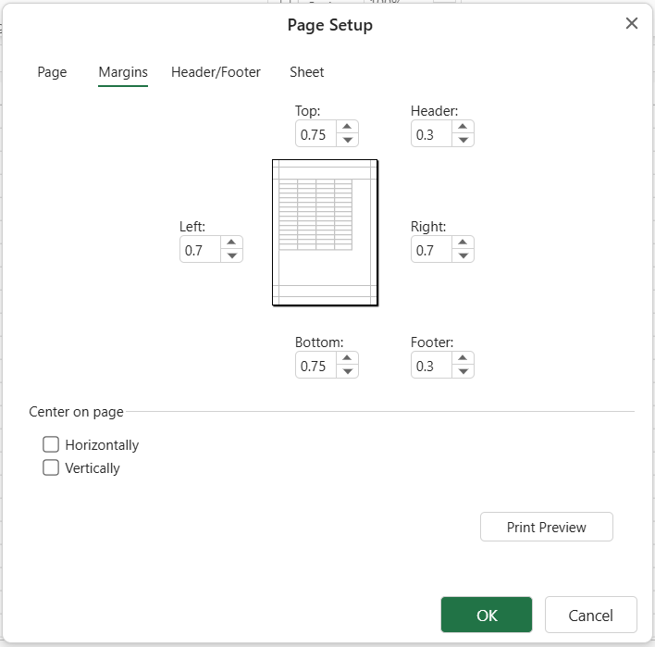Viewport: 655px width, 647px height.
Task: Decrease the Bottom margin value
Action: point(347,371)
